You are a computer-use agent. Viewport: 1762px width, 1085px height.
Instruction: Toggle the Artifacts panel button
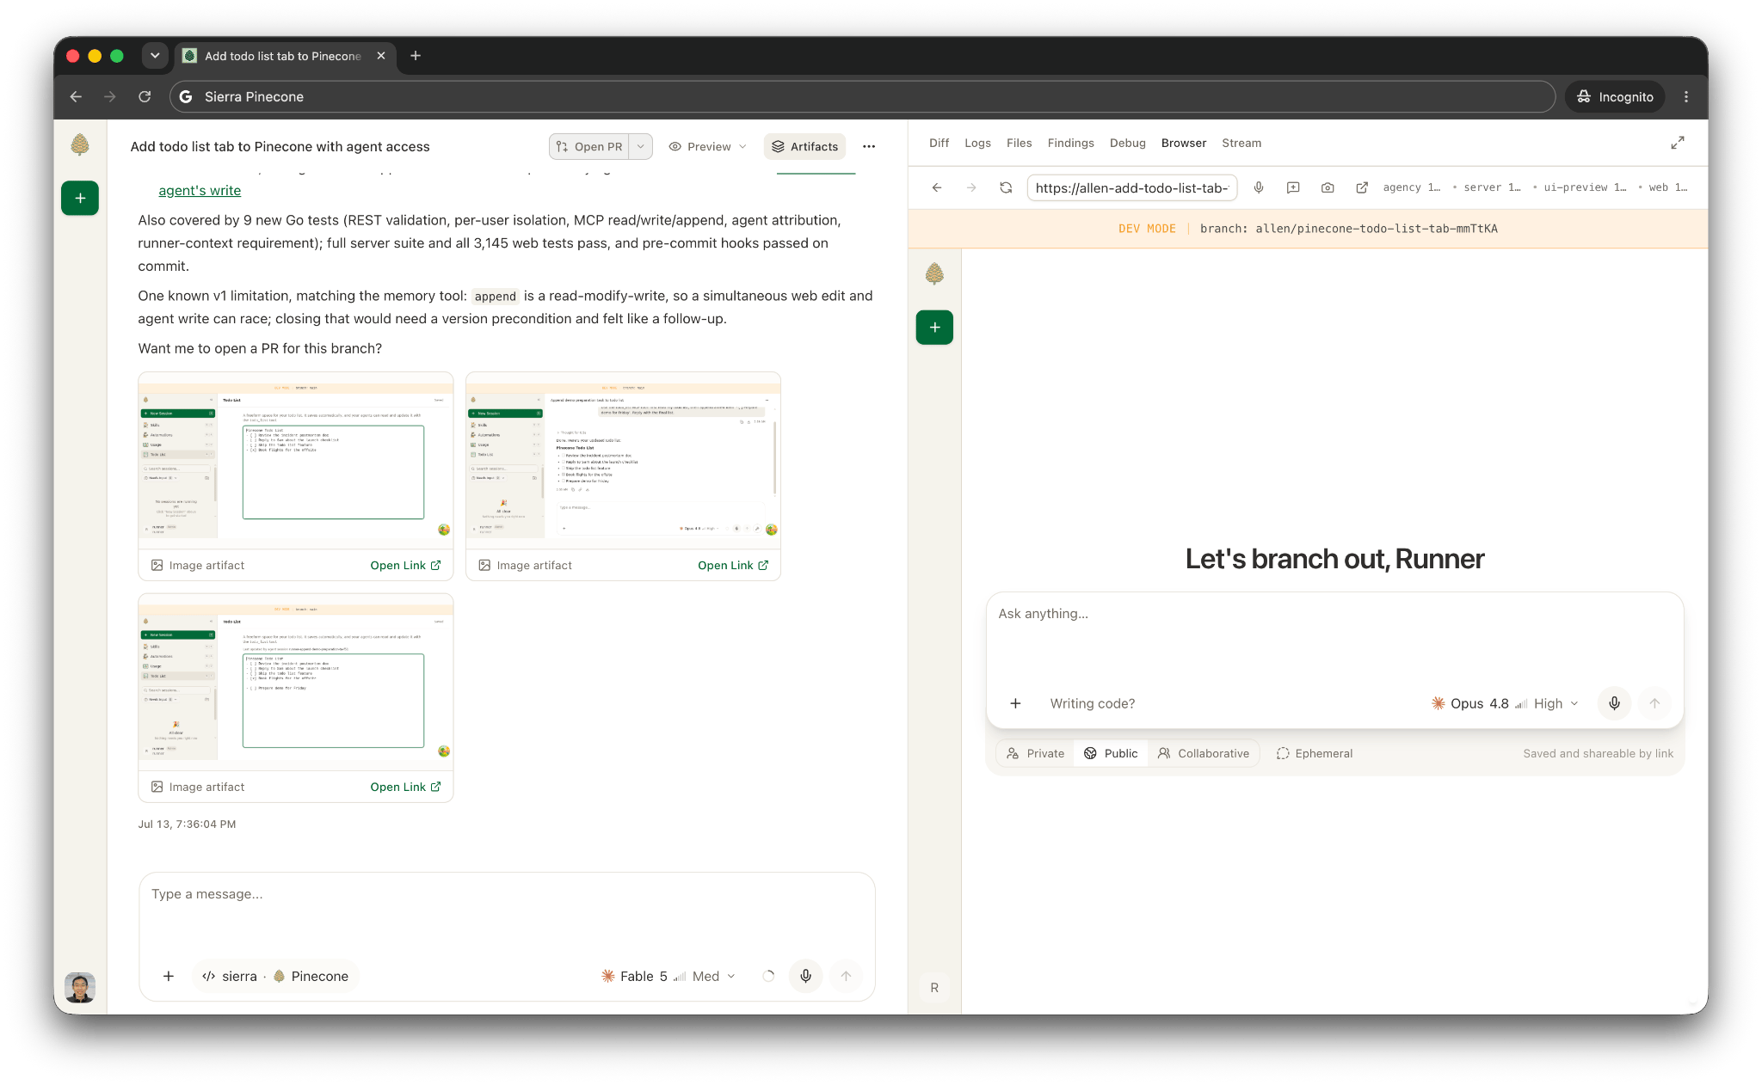(804, 146)
